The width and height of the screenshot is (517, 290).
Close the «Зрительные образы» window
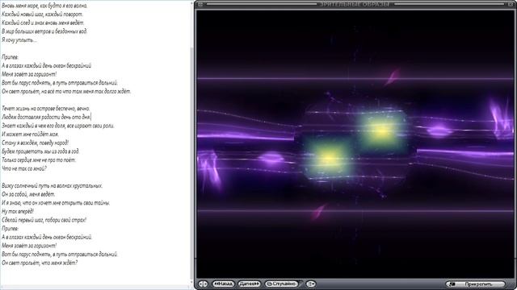[511, 4]
